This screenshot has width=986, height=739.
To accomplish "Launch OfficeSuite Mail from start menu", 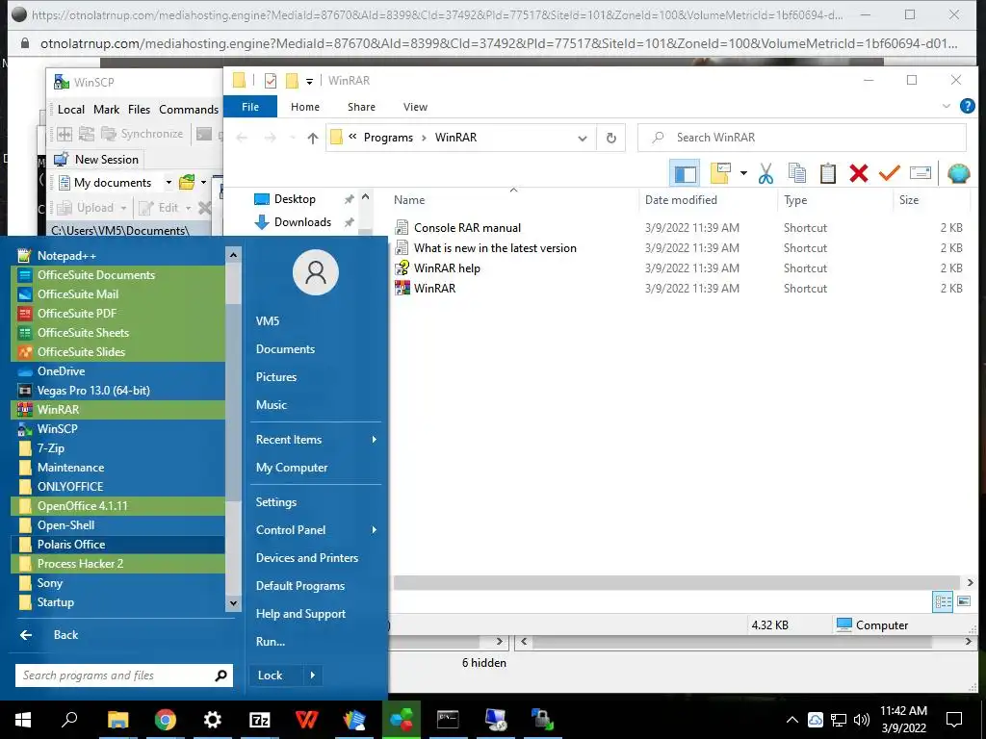I will (x=117, y=294).
